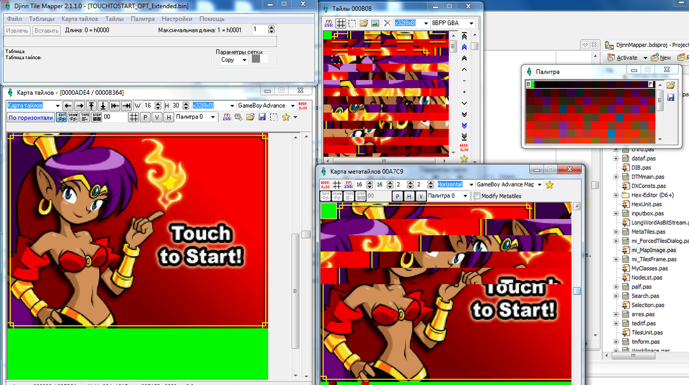Screen dimensions: 689x385
Task: Click the save floppy icon in tile map toolbar
Action: click(x=262, y=117)
